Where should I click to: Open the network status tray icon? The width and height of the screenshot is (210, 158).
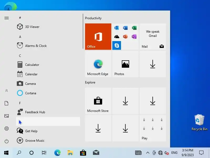point(160,153)
